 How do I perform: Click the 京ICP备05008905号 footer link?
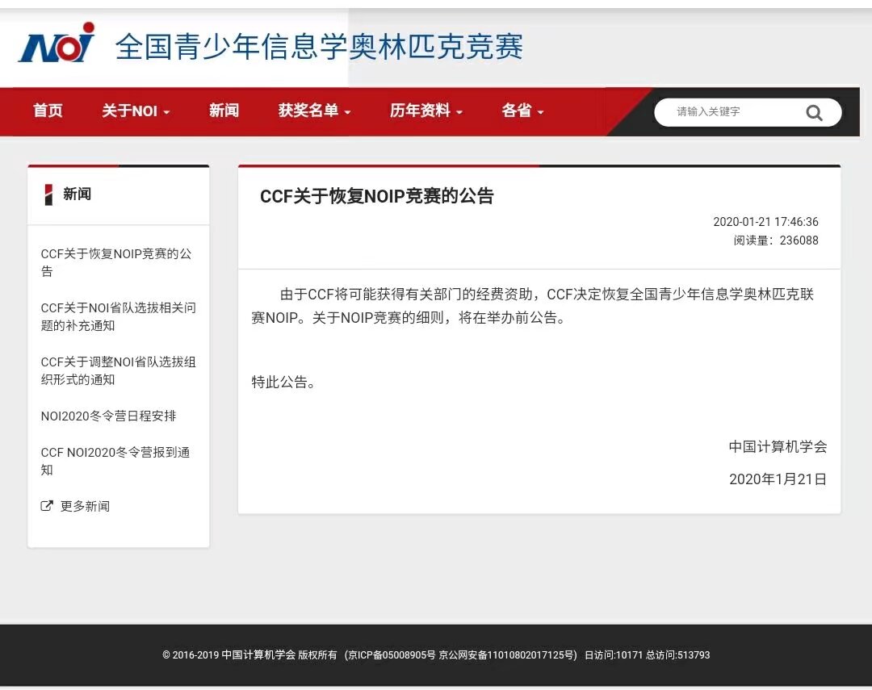391,655
